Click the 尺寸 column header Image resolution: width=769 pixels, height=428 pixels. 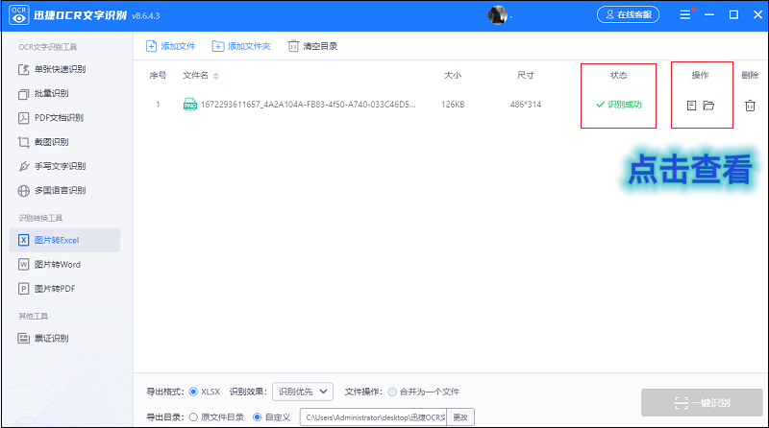tap(526, 75)
